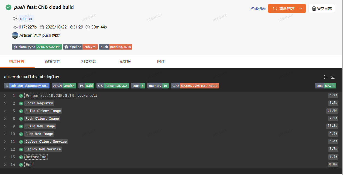Open commit 017c227b
Screen dimensions: 343x175
(x=28, y=27)
